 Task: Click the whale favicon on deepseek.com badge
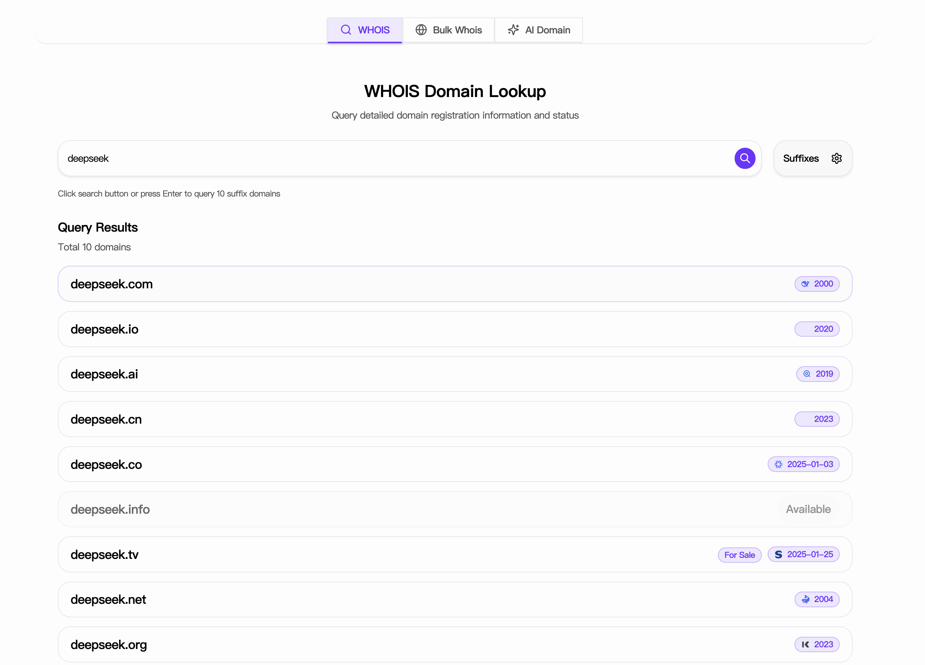point(805,284)
